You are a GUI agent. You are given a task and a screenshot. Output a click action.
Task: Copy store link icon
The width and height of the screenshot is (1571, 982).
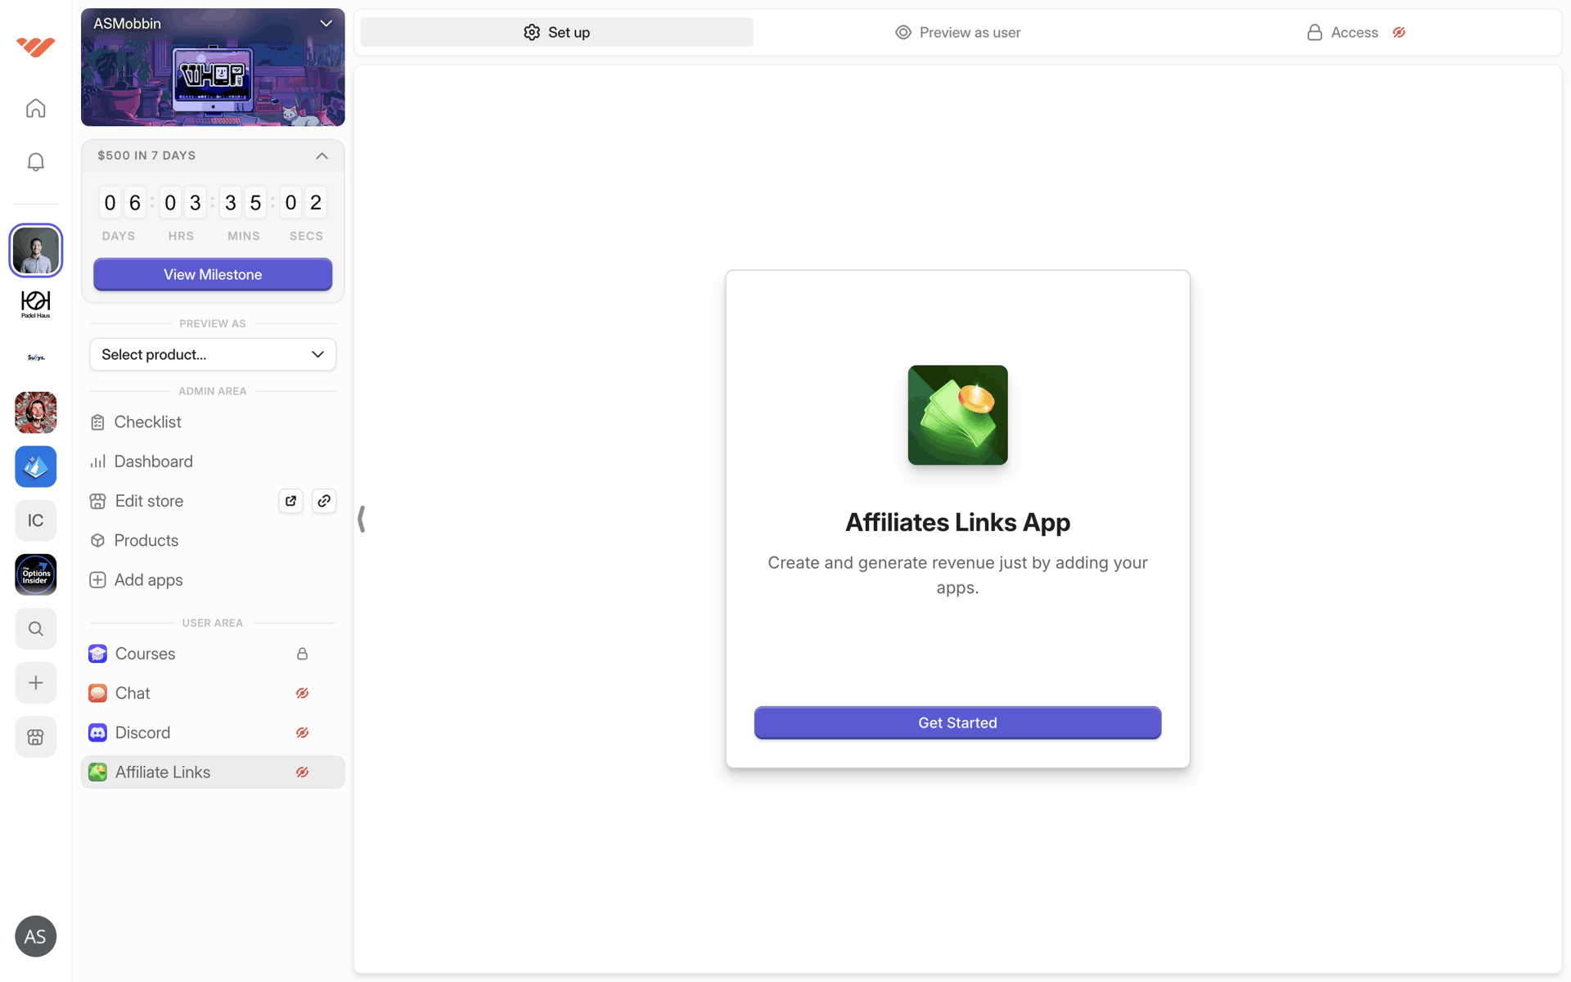[324, 501]
